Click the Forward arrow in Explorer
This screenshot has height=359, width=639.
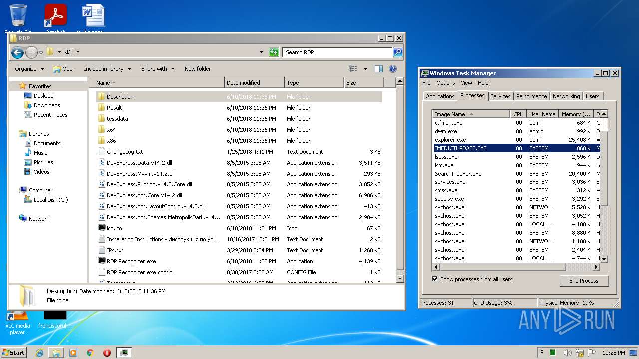(31, 52)
